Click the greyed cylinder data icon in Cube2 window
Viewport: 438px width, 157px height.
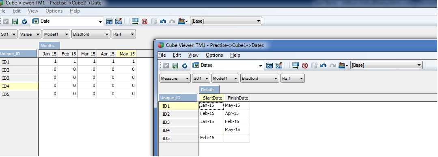(153, 21)
